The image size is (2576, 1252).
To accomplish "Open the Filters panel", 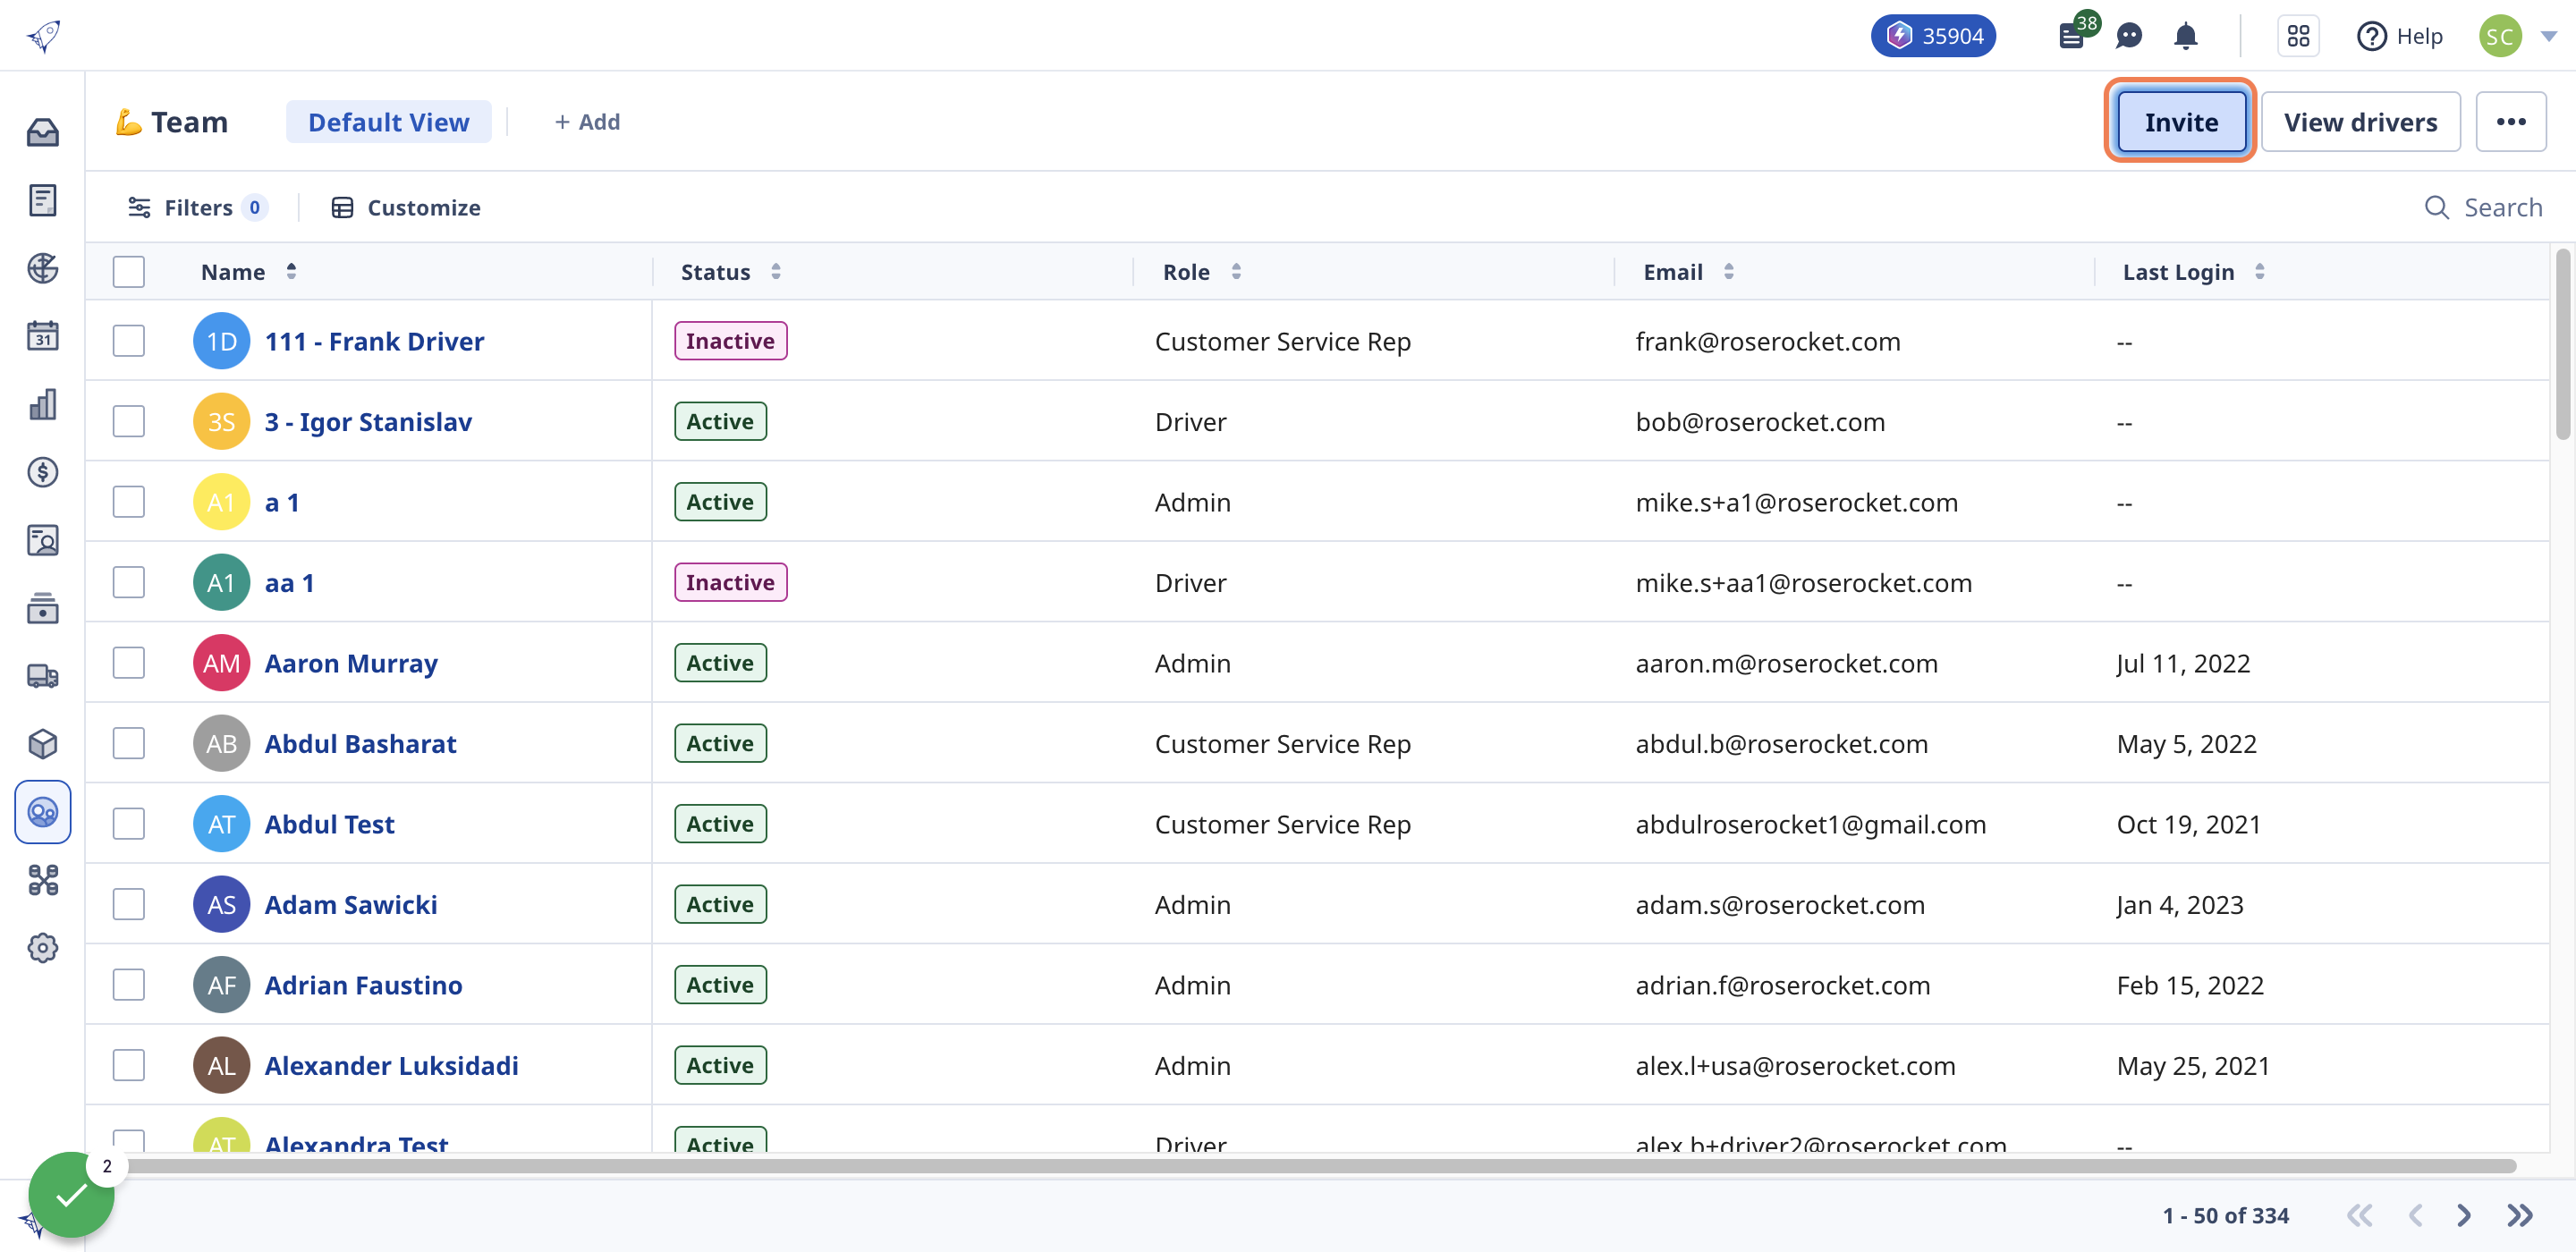I will [x=197, y=207].
